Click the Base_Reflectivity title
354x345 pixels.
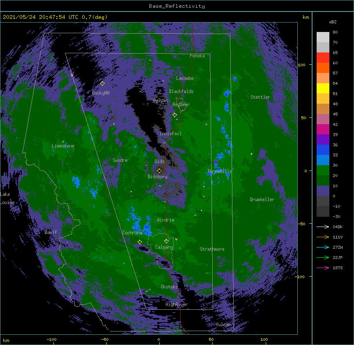coord(177,6)
